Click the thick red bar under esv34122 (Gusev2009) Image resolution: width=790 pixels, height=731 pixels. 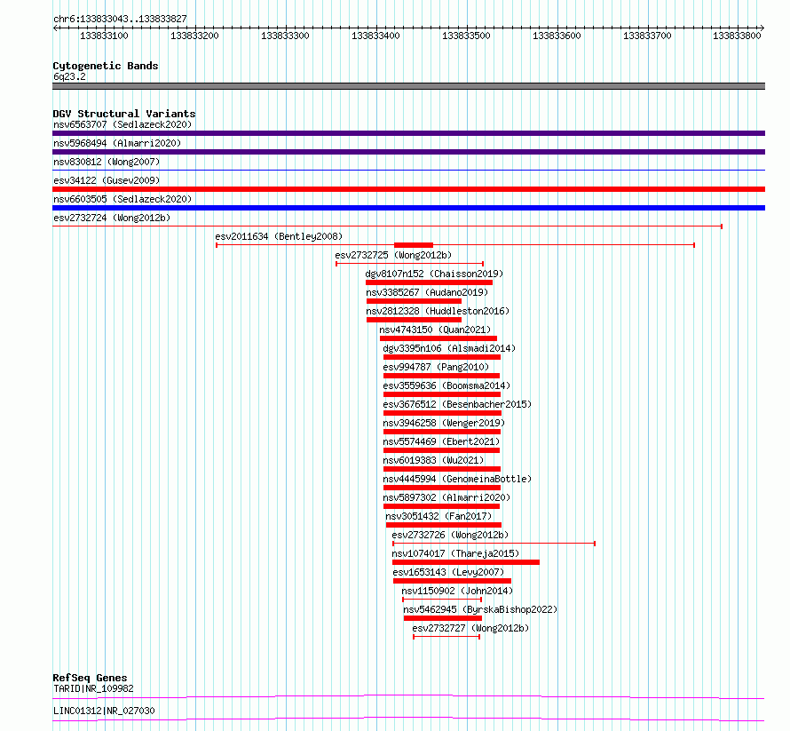pos(408,189)
